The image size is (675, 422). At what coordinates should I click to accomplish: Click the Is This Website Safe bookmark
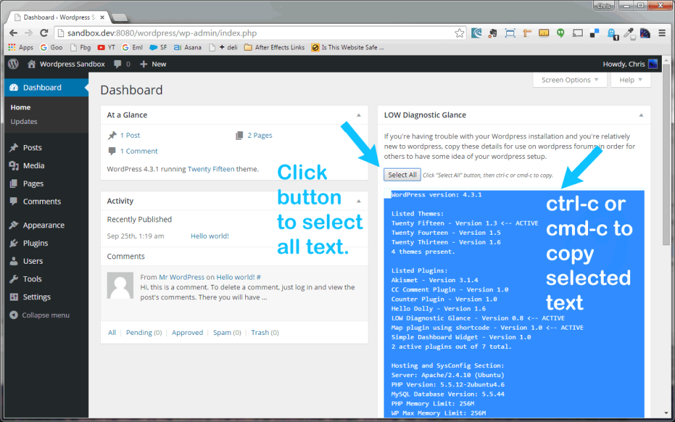347,47
